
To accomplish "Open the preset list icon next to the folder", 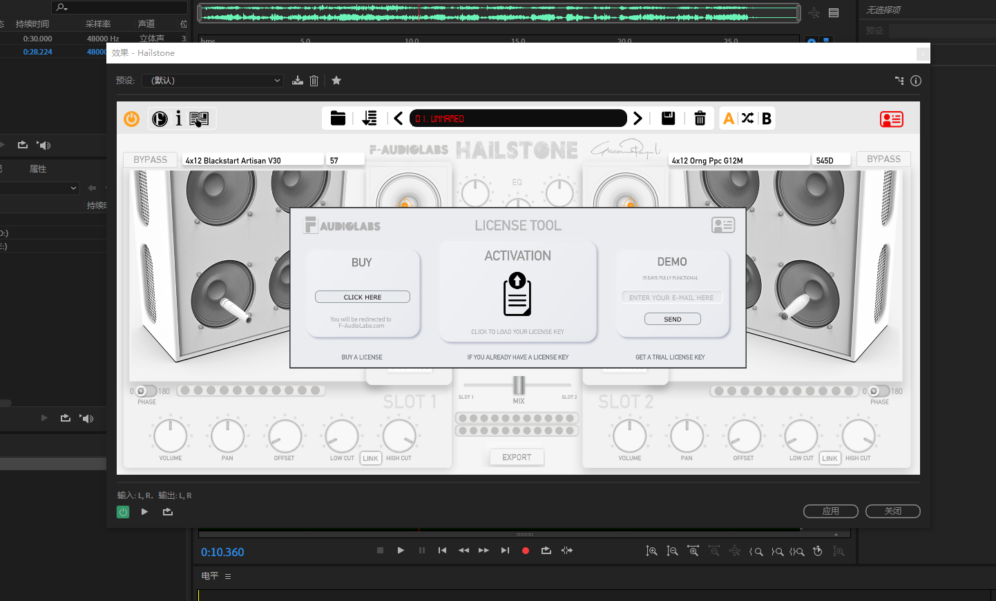I will pos(370,118).
